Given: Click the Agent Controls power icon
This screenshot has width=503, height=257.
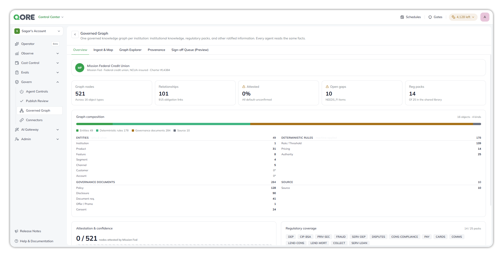Looking at the screenshot, I should (22, 92).
